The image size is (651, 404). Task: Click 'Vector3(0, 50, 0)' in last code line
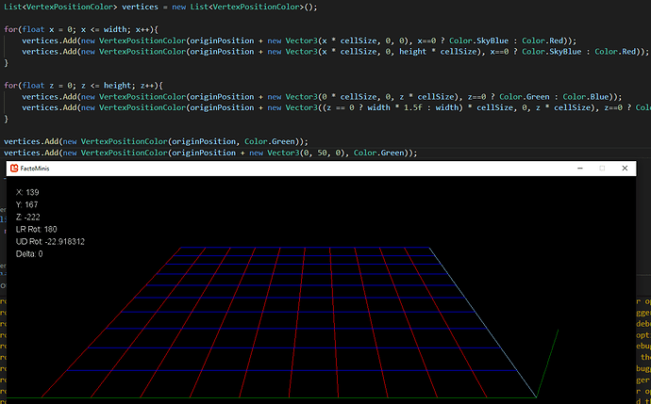pos(308,153)
